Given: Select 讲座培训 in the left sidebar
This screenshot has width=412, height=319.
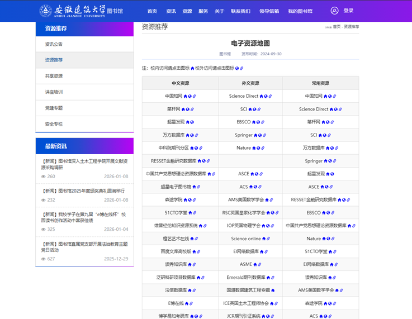Looking at the screenshot, I should pos(54,92).
